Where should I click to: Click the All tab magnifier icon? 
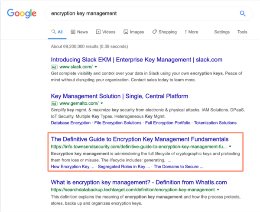point(53,32)
